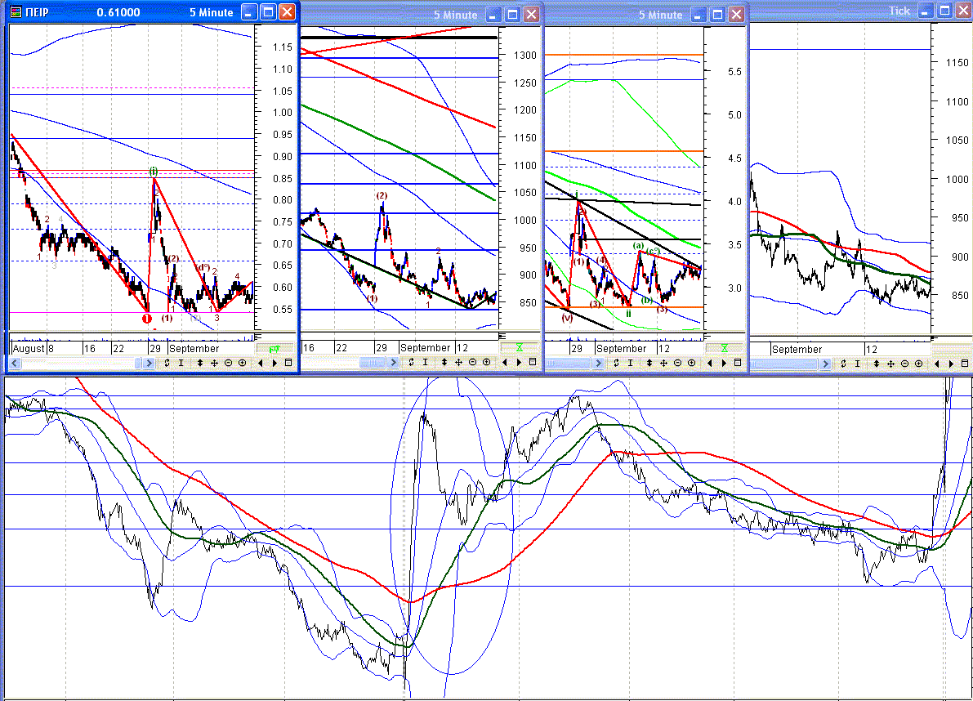The image size is (973, 701).
Task: Click the ΠΕΙΡ window title bar app icon
Action: point(16,11)
